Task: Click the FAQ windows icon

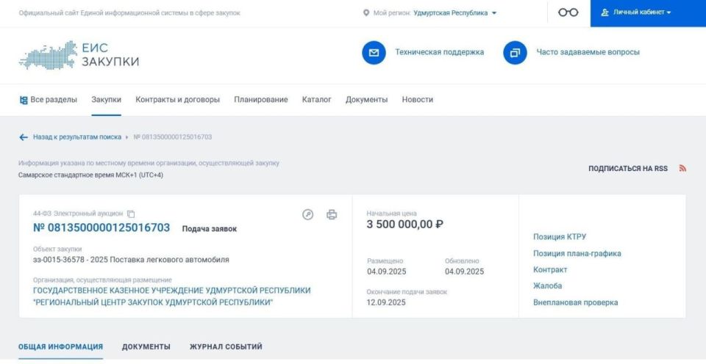Action: (x=515, y=53)
